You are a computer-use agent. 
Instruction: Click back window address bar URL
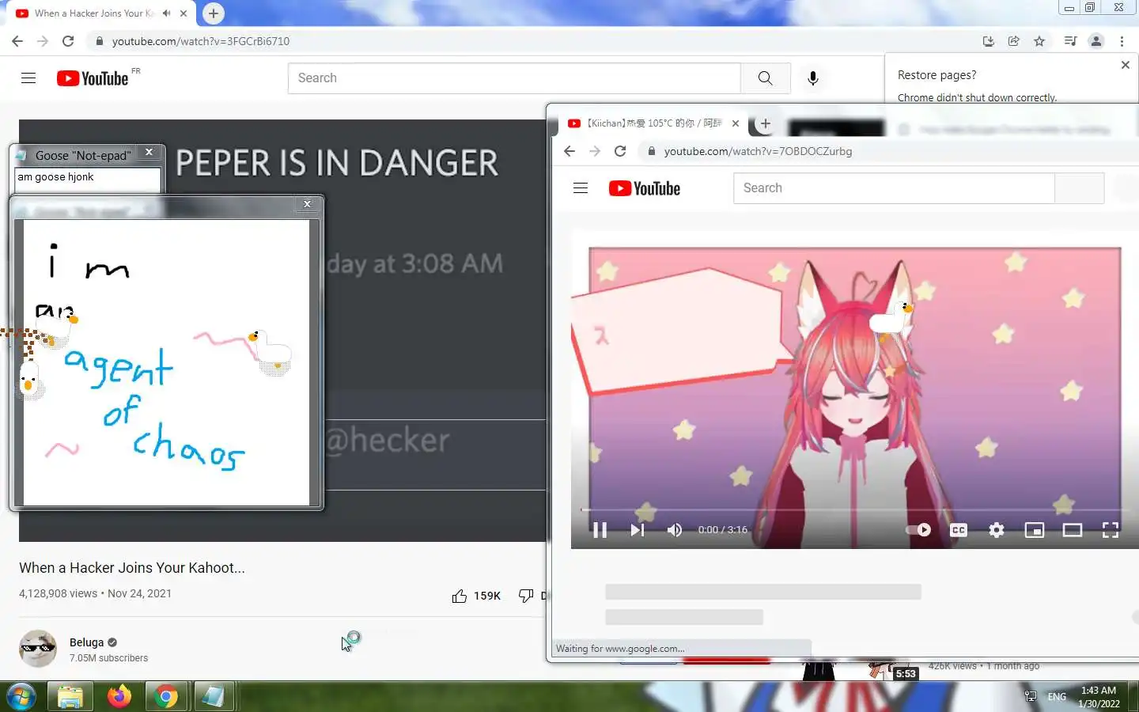tap(201, 41)
